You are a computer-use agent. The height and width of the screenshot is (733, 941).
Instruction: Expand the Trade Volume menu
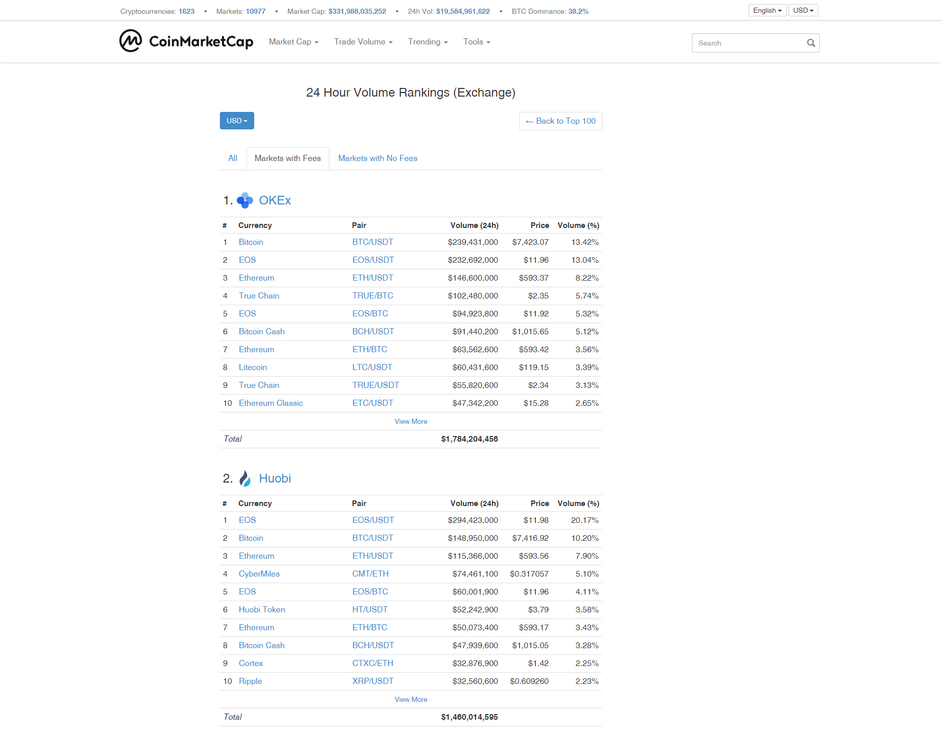pyautogui.click(x=363, y=42)
